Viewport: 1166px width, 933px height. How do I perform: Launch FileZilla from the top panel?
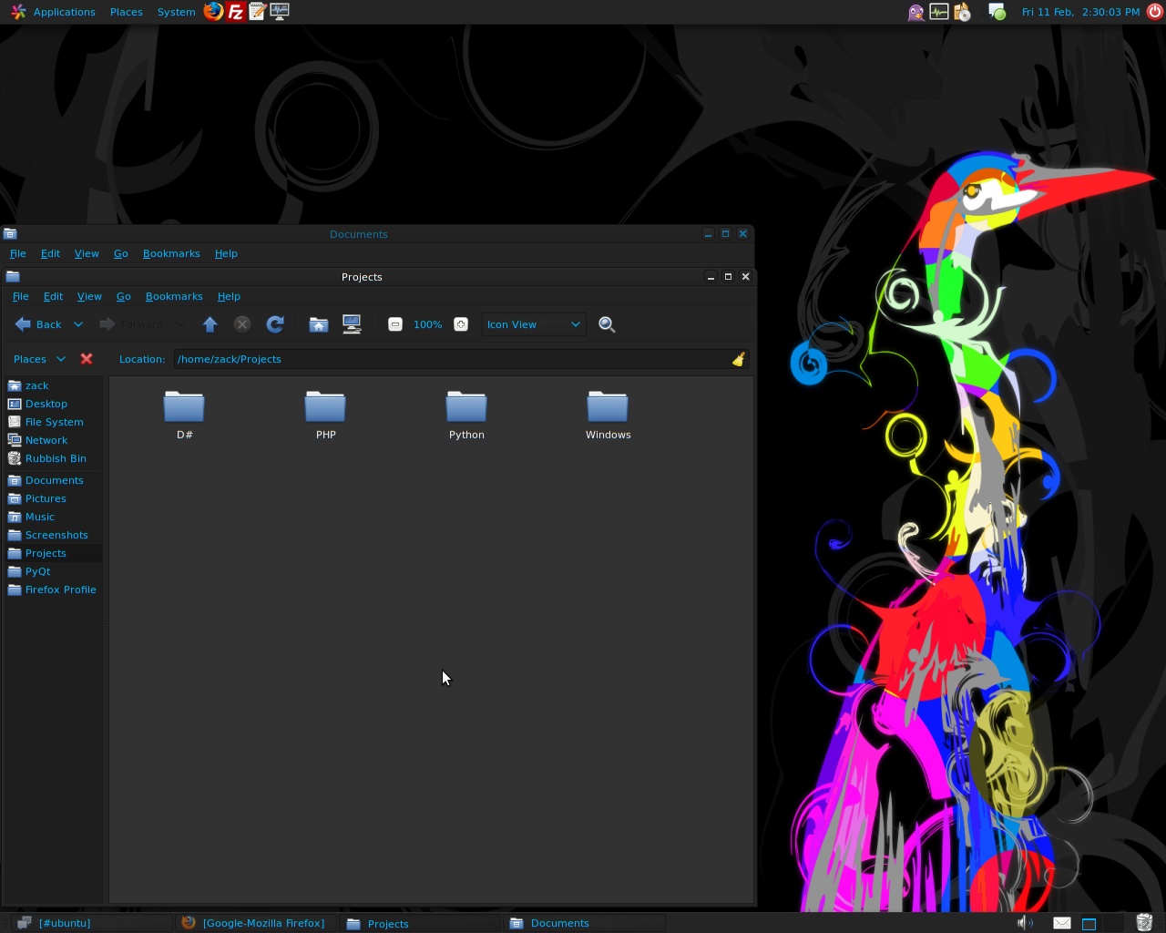click(x=235, y=12)
